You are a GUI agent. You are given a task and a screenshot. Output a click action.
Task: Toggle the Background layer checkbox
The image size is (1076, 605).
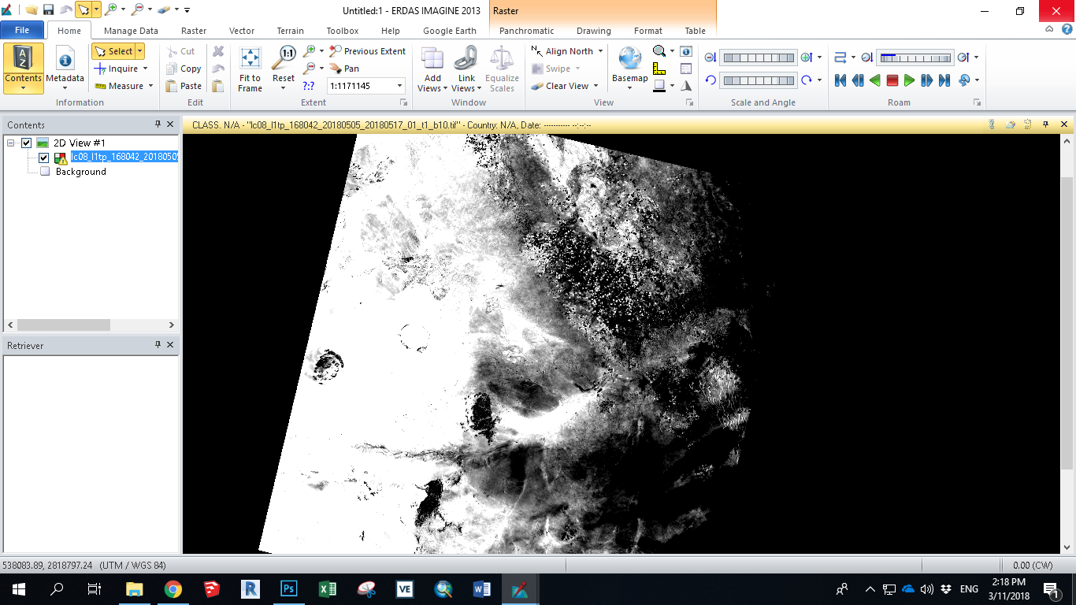pyautogui.click(x=45, y=172)
